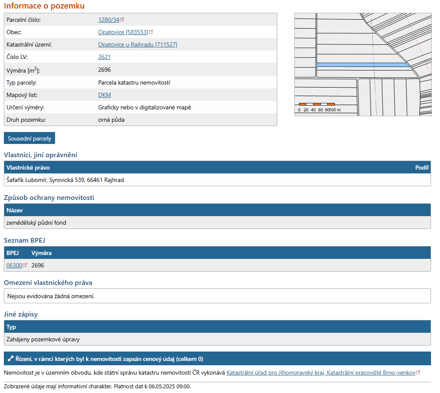Select text Parcela katastru nemovitostí
The height and width of the screenshot is (393, 440).
tap(134, 83)
